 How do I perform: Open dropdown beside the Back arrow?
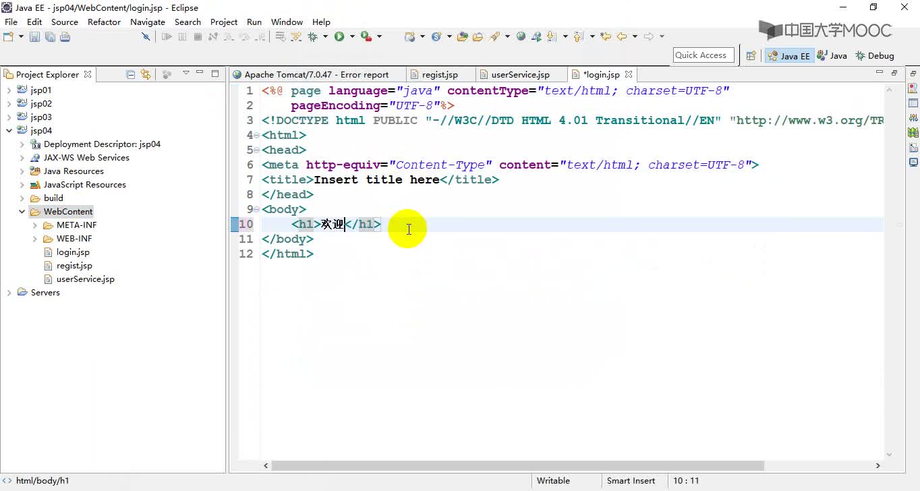tap(635, 36)
